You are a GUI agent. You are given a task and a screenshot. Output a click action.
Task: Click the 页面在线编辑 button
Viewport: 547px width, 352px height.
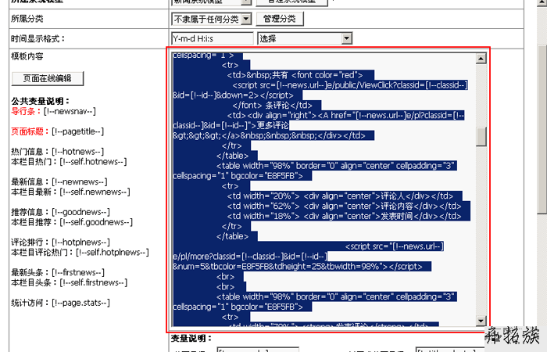[x=48, y=78]
